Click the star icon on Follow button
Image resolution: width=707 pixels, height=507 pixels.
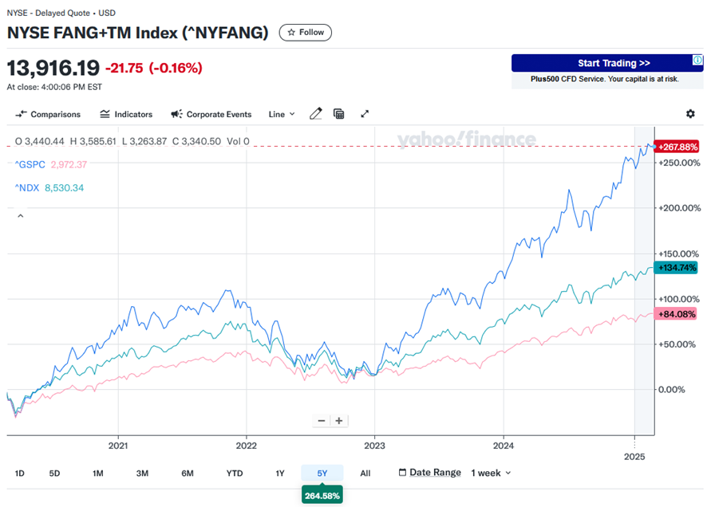tap(291, 33)
